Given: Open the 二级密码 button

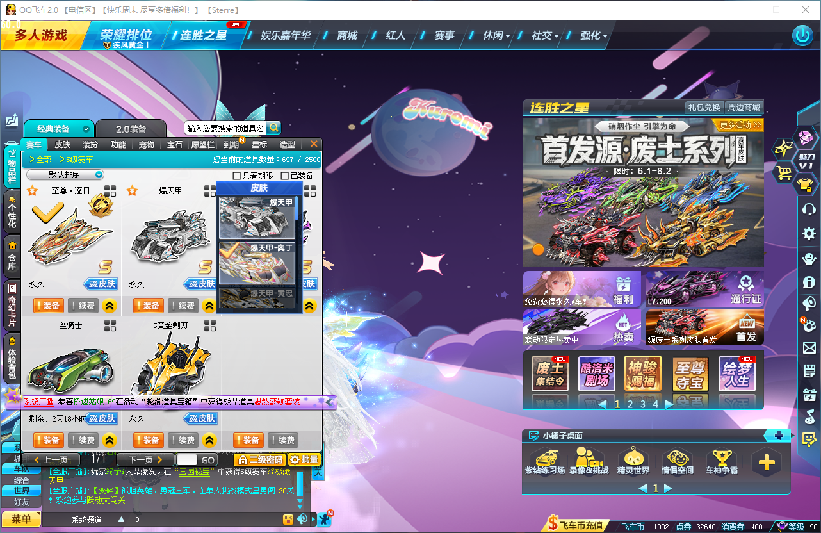Looking at the screenshot, I should point(260,460).
